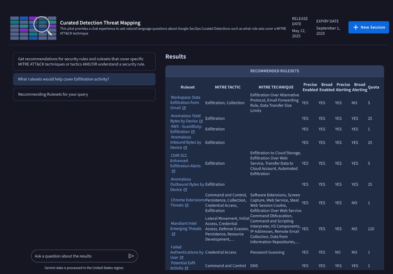Click the DNS technique cell
Image resolution: width=393 pixels, height=274 pixels.
click(x=254, y=266)
